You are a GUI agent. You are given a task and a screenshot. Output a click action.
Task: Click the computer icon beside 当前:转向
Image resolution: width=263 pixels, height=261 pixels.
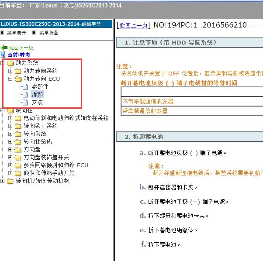click(3, 55)
